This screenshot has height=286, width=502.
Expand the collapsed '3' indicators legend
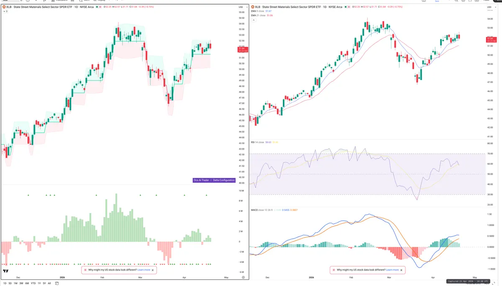pyautogui.click(x=5, y=11)
